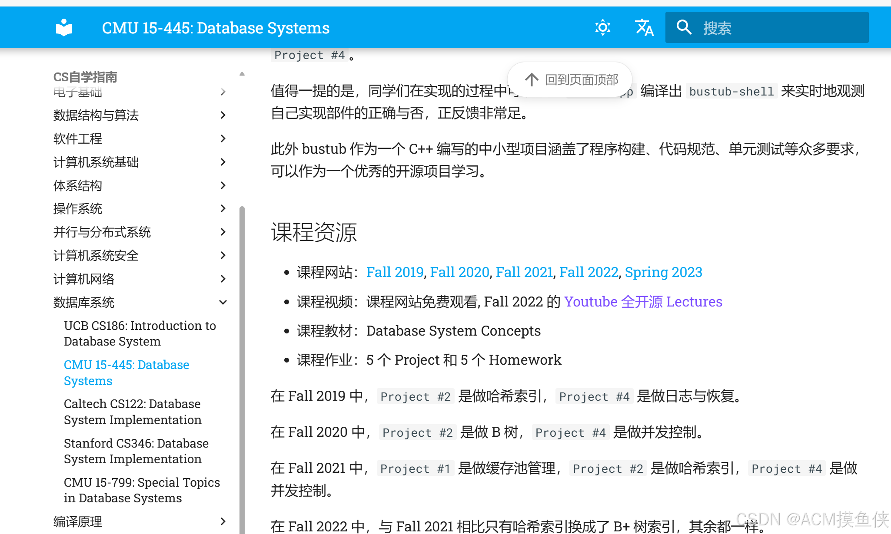Image resolution: width=891 pixels, height=534 pixels.
Task: Click the 回到页面顶部 back-to-top button
Action: 570,79
